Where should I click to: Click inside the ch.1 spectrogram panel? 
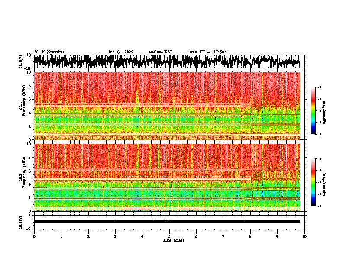point(167,106)
